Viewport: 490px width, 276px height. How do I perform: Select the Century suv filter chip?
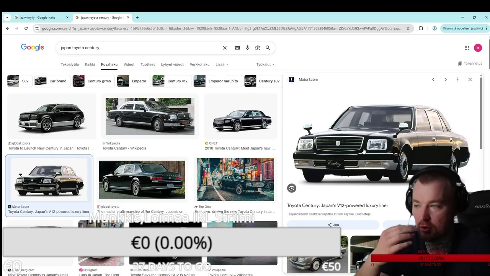point(263,81)
